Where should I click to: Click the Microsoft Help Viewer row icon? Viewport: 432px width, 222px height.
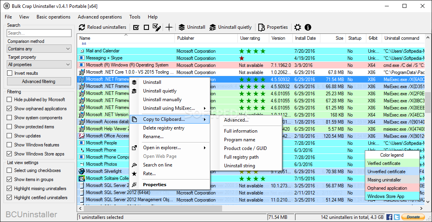pyautogui.click(x=81, y=129)
